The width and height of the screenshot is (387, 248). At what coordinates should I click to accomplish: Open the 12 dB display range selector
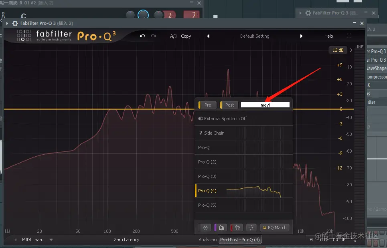[x=338, y=50]
